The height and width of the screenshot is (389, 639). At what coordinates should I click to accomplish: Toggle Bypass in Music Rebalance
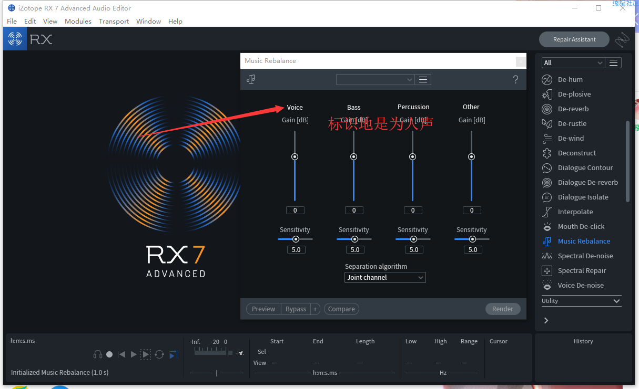[x=296, y=309]
